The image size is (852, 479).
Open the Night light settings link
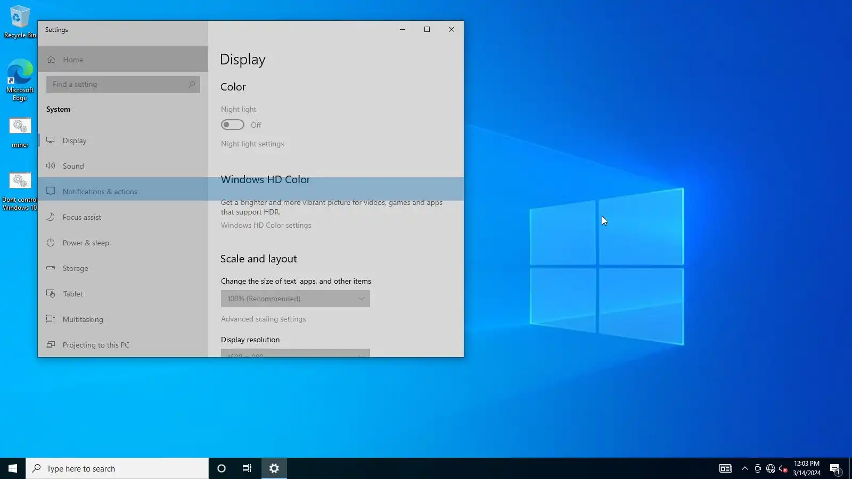click(252, 144)
